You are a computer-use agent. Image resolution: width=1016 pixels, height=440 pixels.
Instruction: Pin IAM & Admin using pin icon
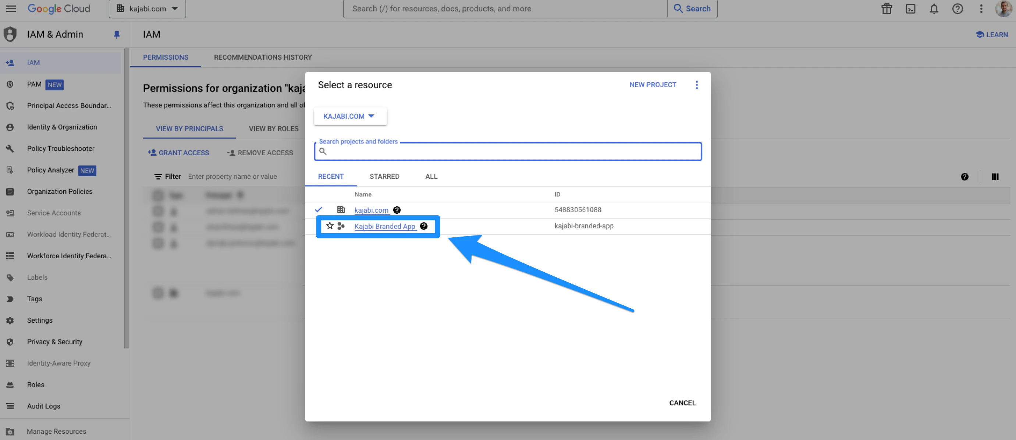[116, 35]
